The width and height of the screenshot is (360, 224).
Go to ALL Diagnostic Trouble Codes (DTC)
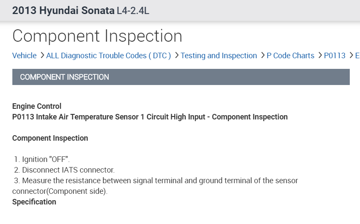tap(108, 56)
